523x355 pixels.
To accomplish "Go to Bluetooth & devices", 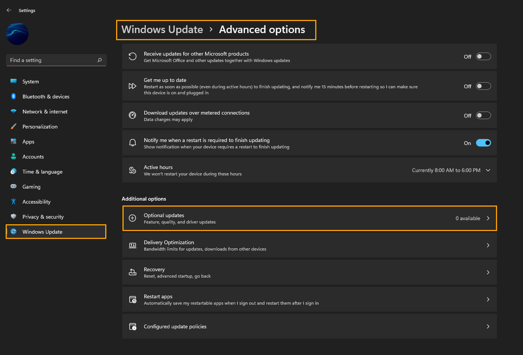I will [x=56, y=97].
